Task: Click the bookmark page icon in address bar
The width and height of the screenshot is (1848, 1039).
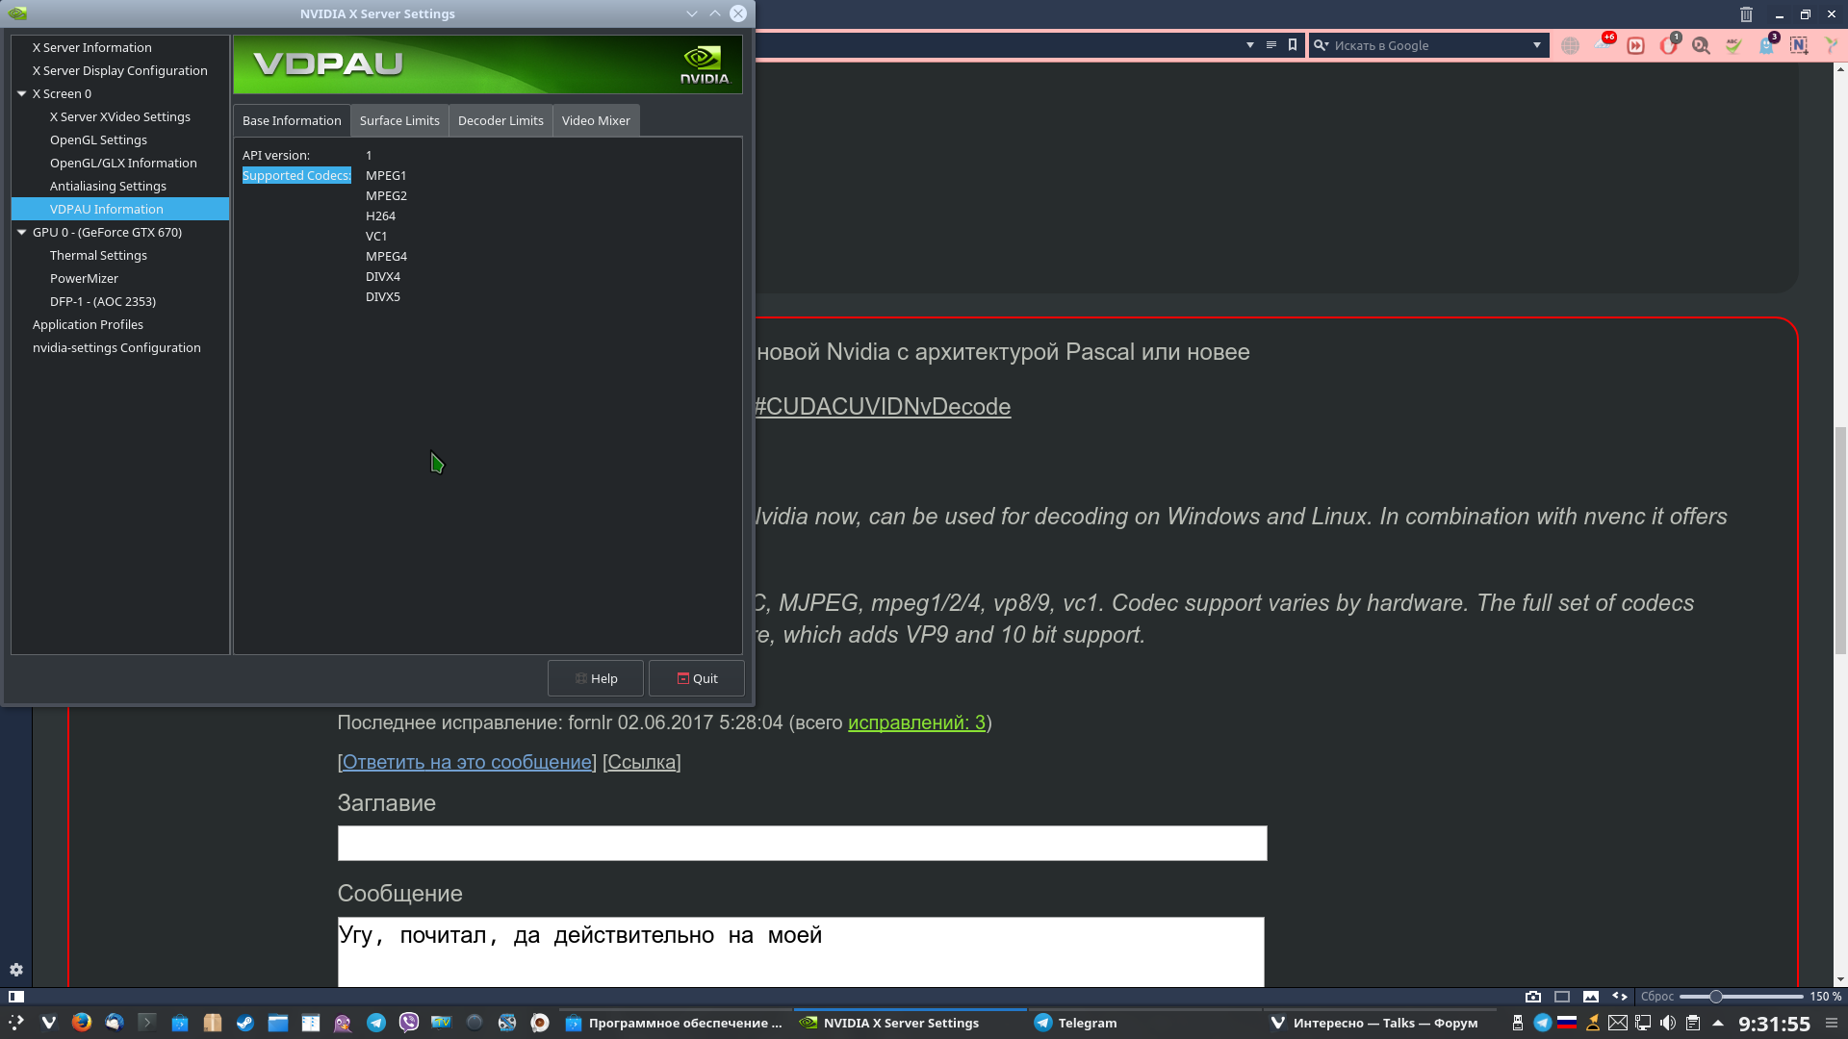Action: [x=1293, y=45]
